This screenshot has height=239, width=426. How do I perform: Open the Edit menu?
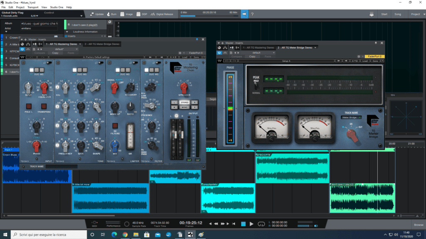(11, 7)
